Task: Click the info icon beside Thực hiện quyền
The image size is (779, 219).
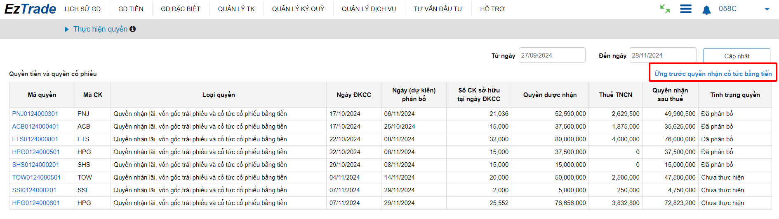Action: [132, 29]
